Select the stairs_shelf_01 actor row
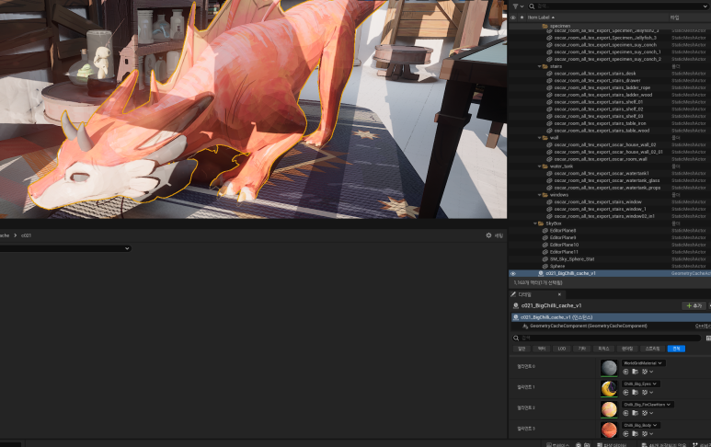Viewport: 711px width, 447px height. [x=610, y=102]
